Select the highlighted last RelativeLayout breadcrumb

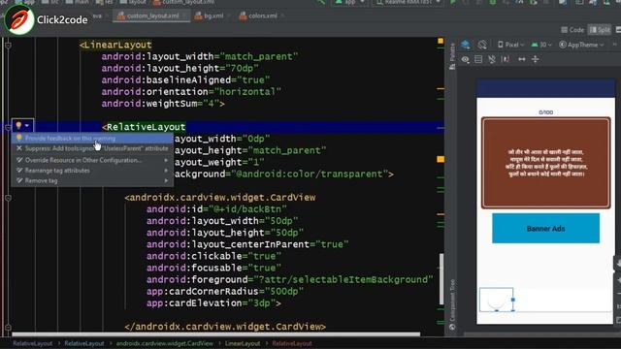pyautogui.click(x=292, y=343)
